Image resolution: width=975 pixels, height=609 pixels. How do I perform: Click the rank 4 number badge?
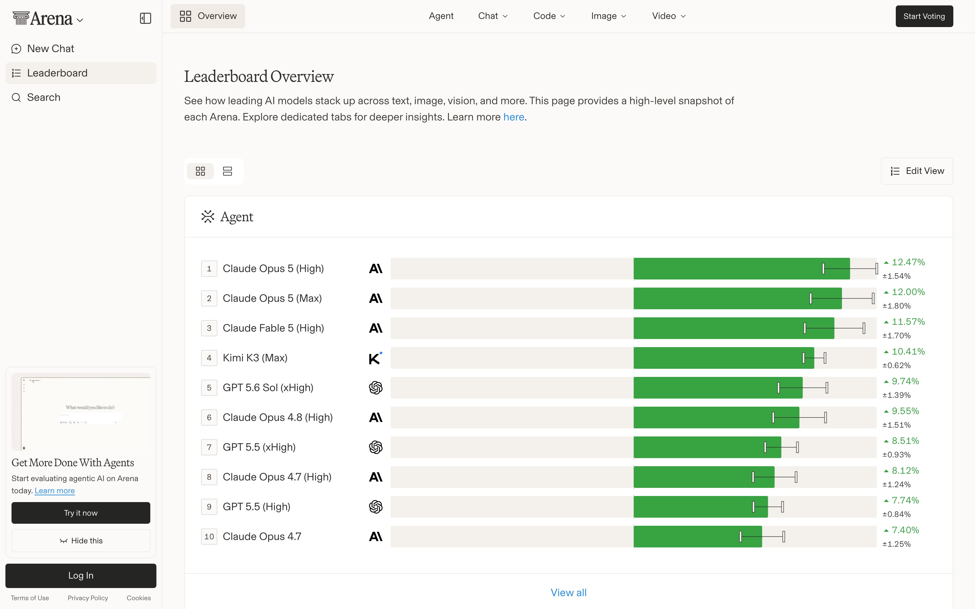click(x=209, y=358)
